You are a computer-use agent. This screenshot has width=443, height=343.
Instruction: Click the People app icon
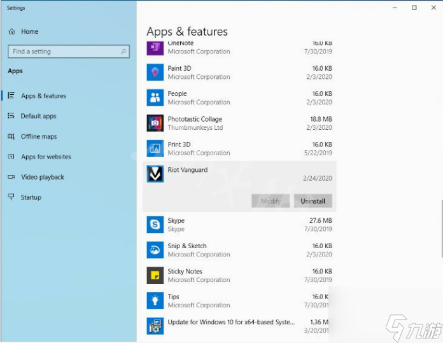155,98
